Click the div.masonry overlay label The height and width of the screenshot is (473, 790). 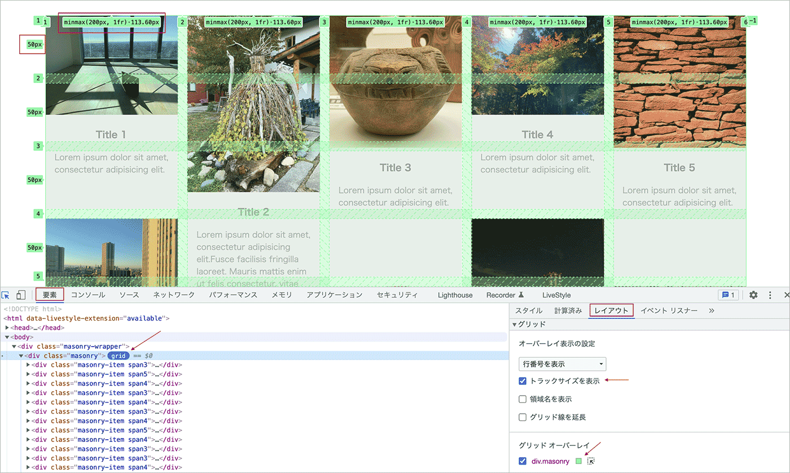click(x=550, y=462)
